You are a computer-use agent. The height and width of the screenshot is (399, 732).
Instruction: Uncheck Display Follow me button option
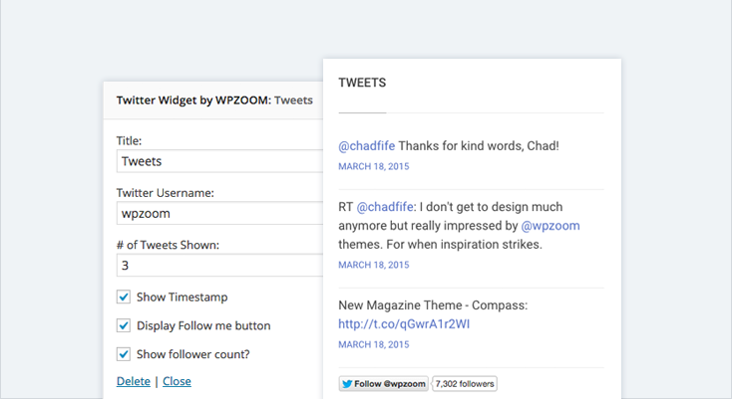point(124,325)
